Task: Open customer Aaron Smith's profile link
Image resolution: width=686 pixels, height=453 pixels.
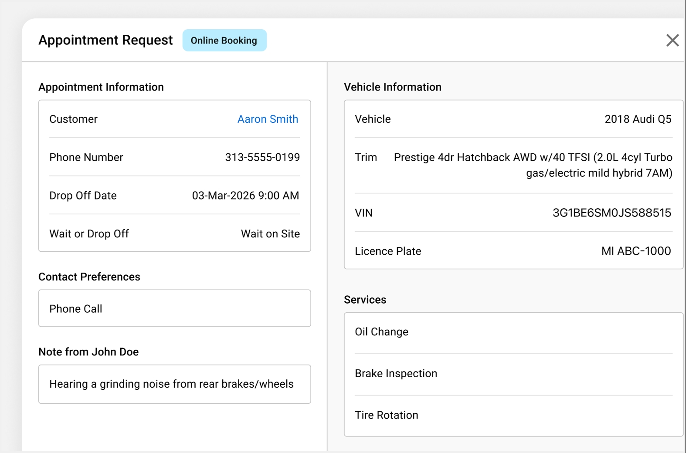Action: point(268,119)
